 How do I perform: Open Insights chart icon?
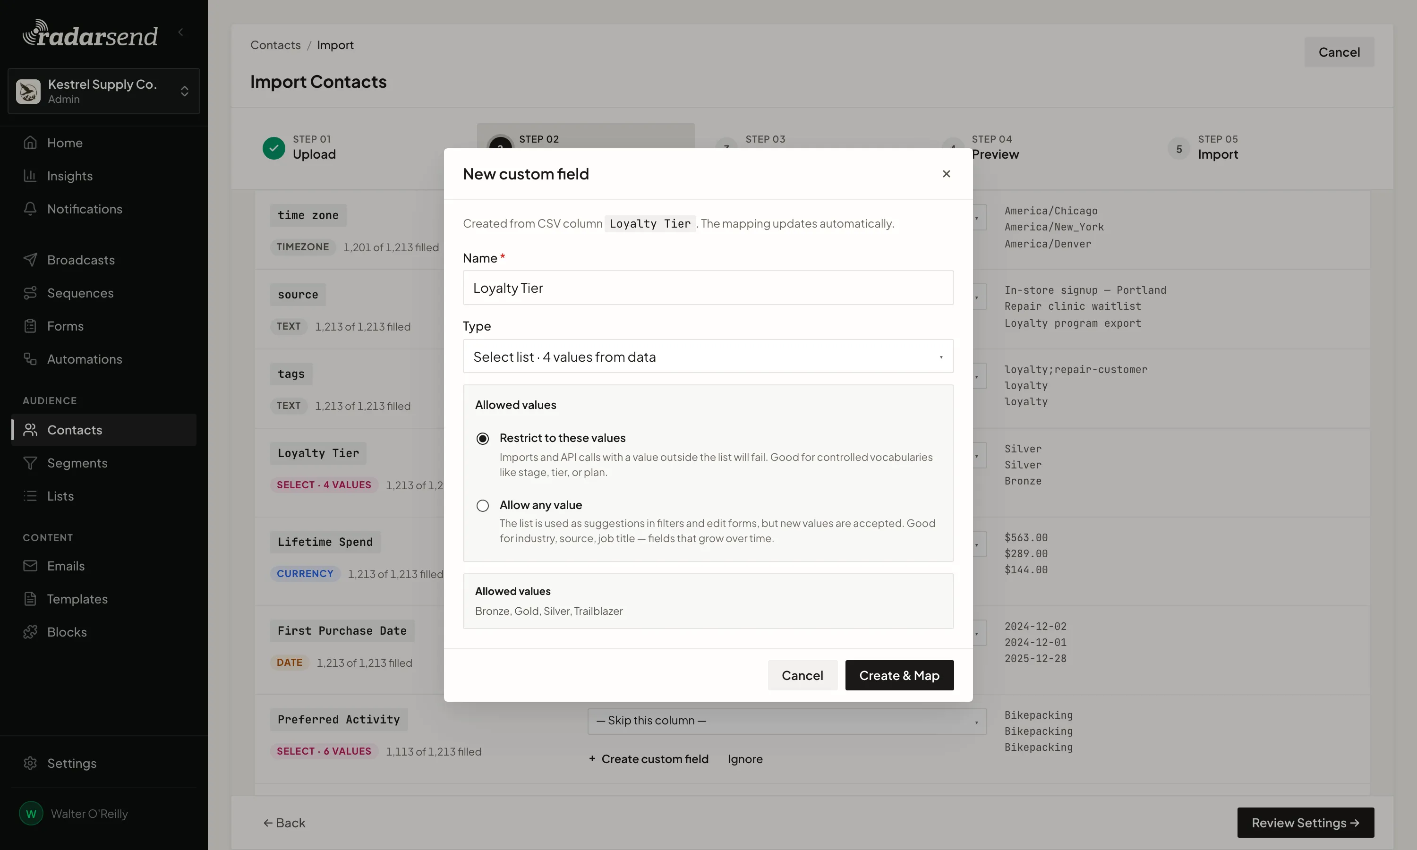pyautogui.click(x=30, y=176)
